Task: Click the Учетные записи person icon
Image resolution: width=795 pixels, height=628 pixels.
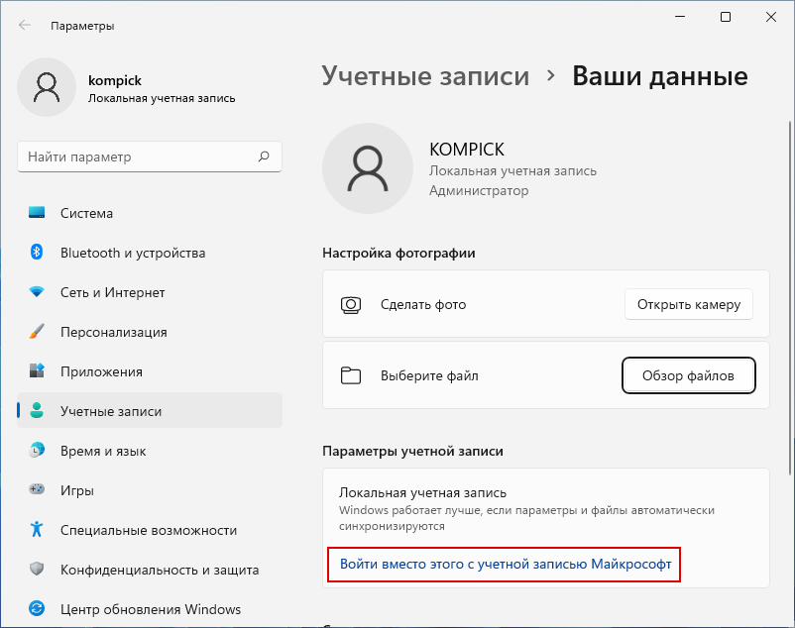Action: pyautogui.click(x=37, y=410)
